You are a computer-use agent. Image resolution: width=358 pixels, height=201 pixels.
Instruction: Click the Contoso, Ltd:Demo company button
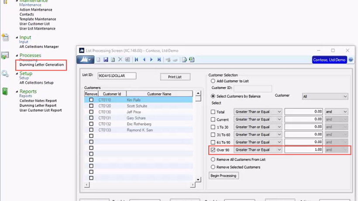[329, 60]
